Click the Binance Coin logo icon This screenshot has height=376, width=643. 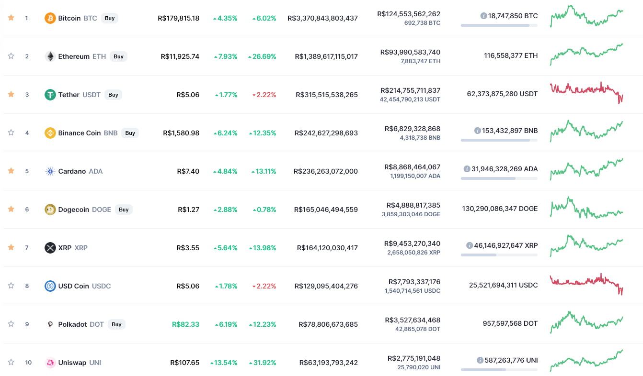pyautogui.click(x=50, y=133)
